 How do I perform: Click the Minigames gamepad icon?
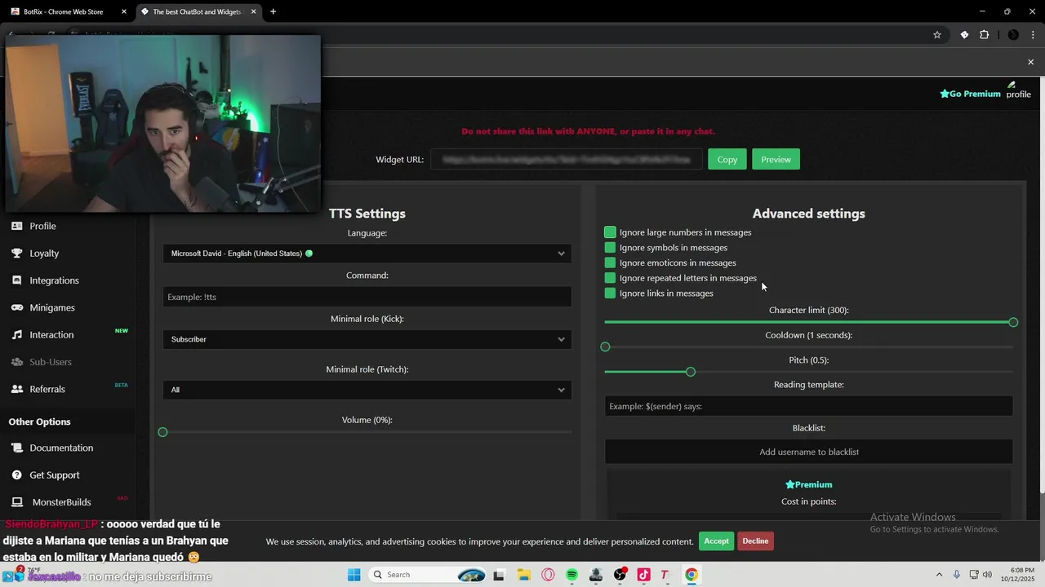[x=16, y=307]
